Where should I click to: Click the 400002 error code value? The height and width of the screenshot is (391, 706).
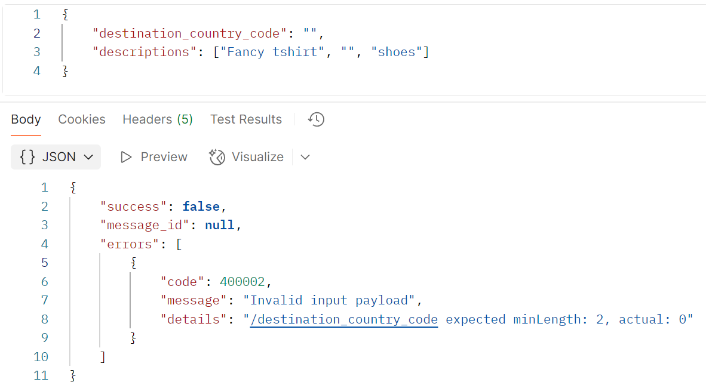242,282
